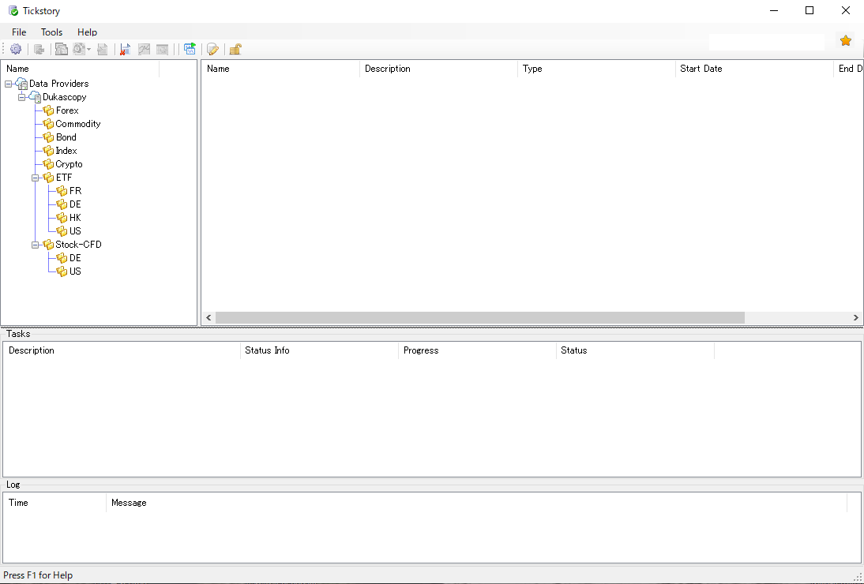
Task: Select the HK folder under ETF
Action: [x=75, y=218]
